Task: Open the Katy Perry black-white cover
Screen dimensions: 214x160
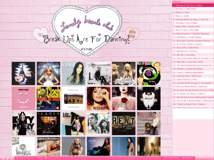Action: 23,124
